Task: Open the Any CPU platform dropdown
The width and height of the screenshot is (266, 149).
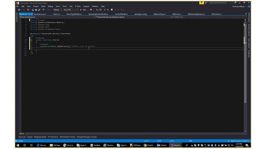Action: point(71,10)
